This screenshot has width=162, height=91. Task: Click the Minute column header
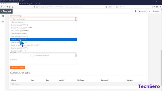click(x=13, y=80)
